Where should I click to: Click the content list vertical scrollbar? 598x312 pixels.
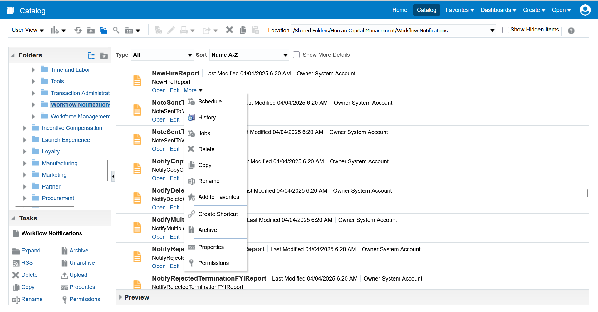point(587,193)
